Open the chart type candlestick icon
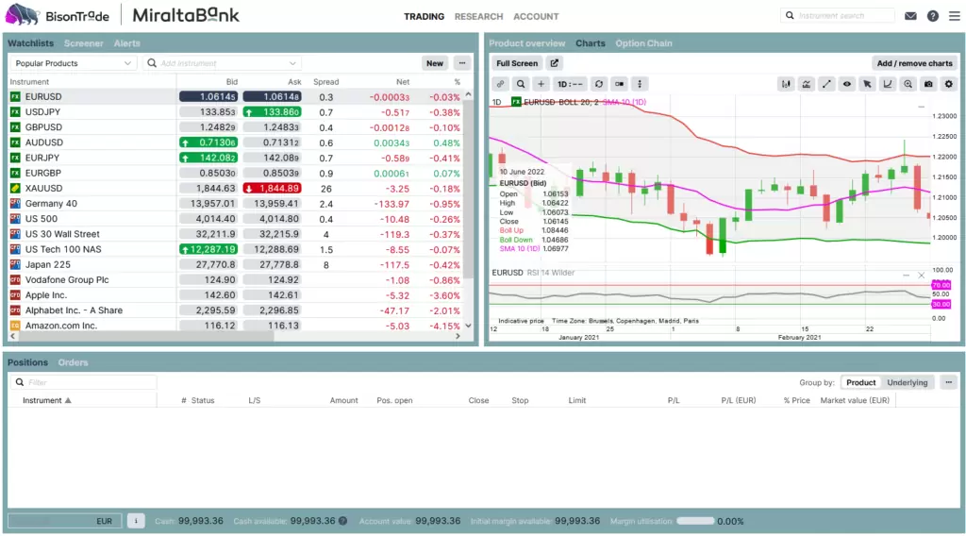Screen dimensions: 966x536 pos(786,84)
